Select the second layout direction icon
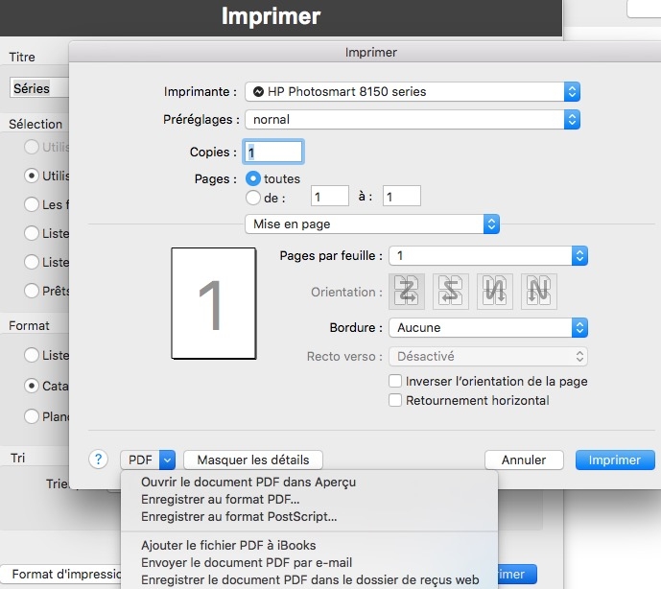This screenshot has width=661, height=589. [x=450, y=292]
